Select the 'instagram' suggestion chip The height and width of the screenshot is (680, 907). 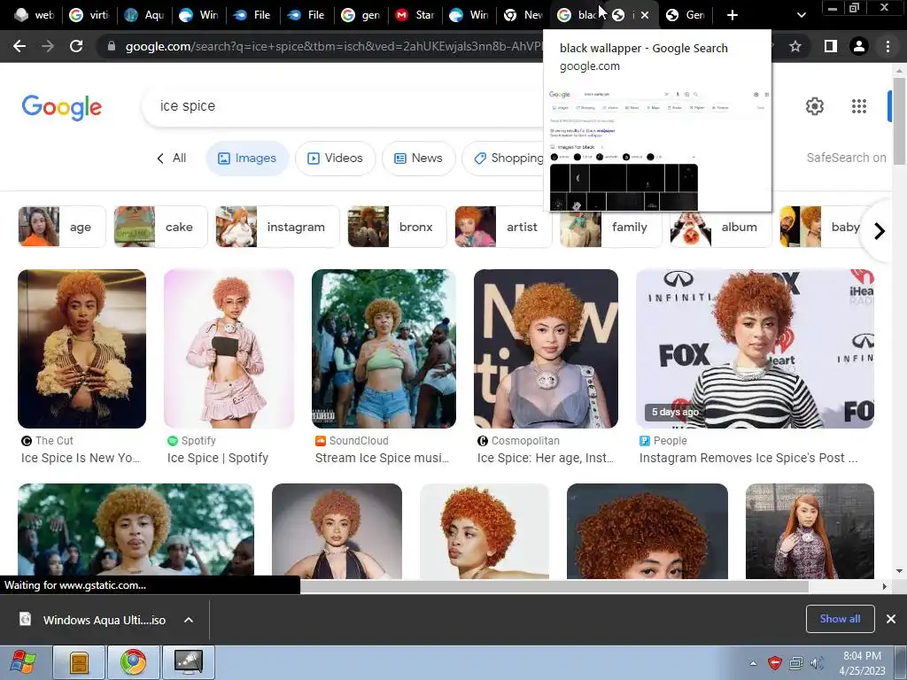tap(277, 227)
